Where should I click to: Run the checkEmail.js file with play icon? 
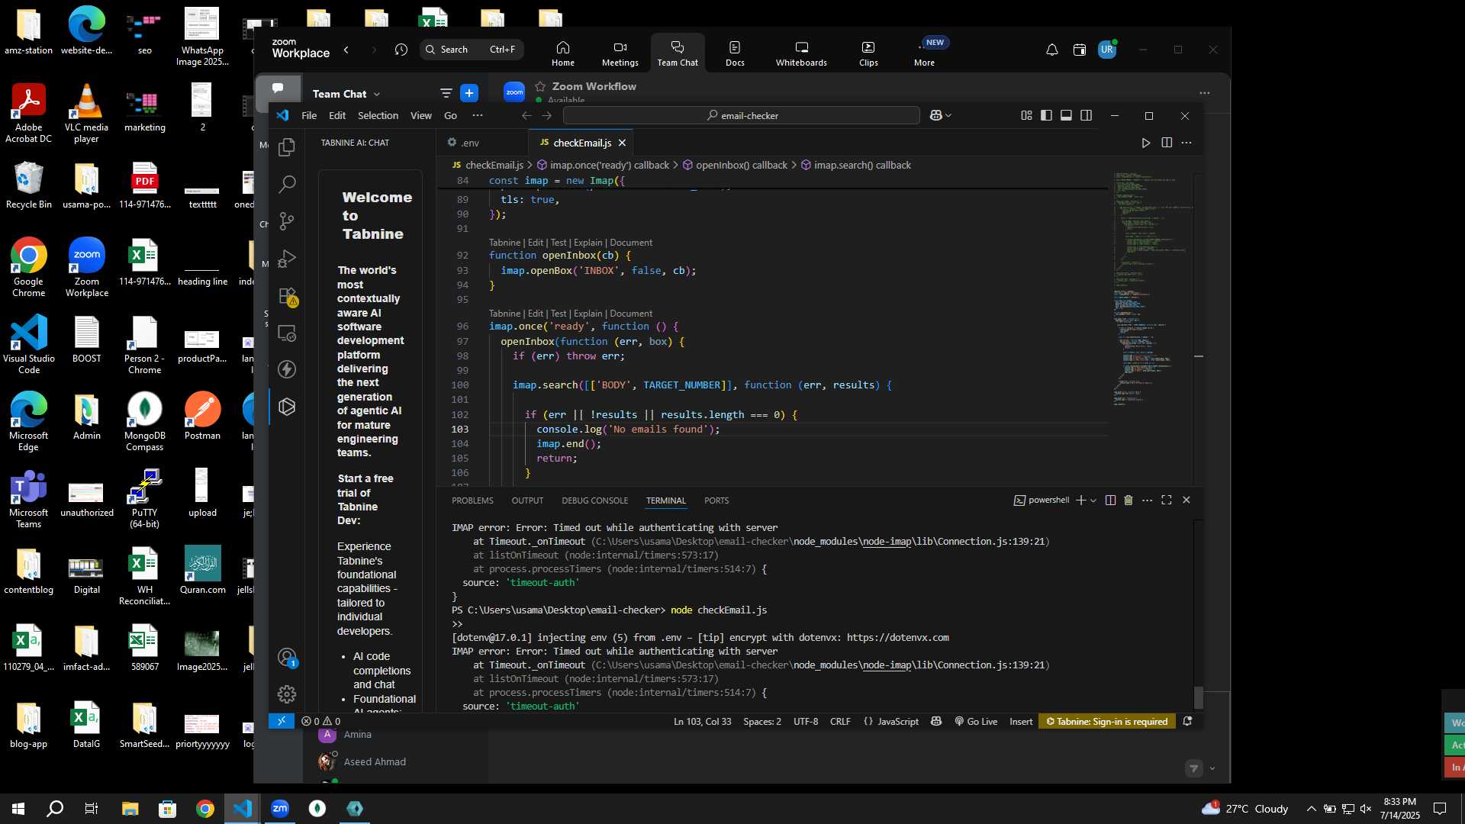pyautogui.click(x=1145, y=143)
